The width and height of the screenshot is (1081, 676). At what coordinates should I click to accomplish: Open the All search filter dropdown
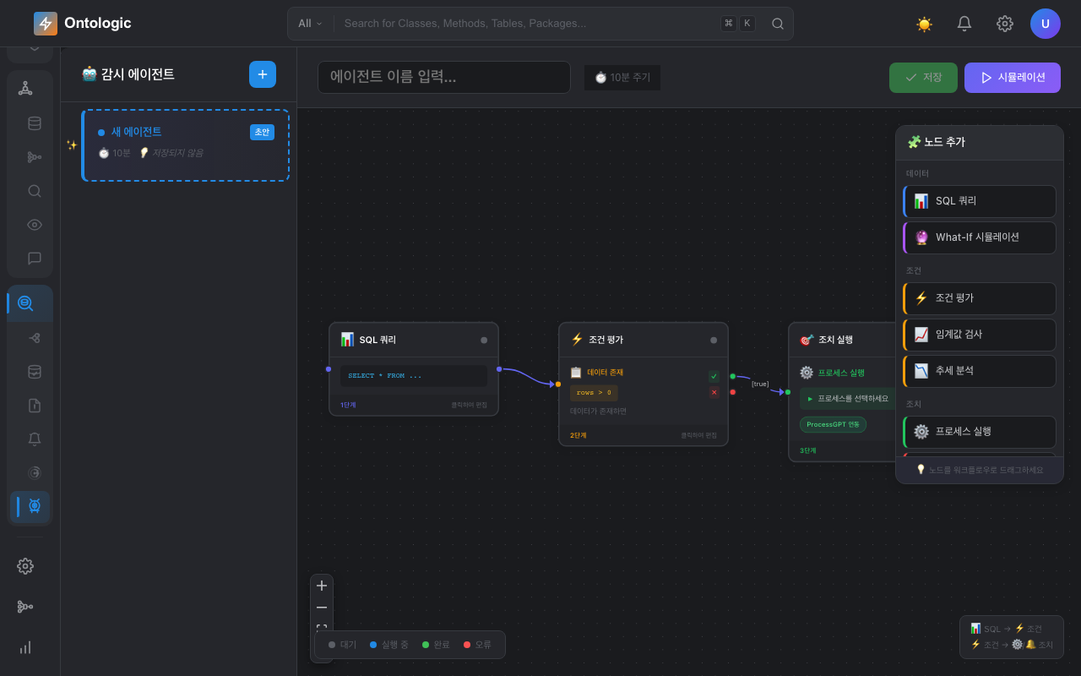310,24
